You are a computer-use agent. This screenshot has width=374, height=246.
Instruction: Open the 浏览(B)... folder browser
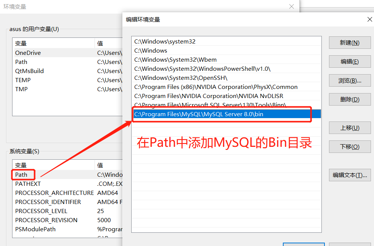point(350,81)
